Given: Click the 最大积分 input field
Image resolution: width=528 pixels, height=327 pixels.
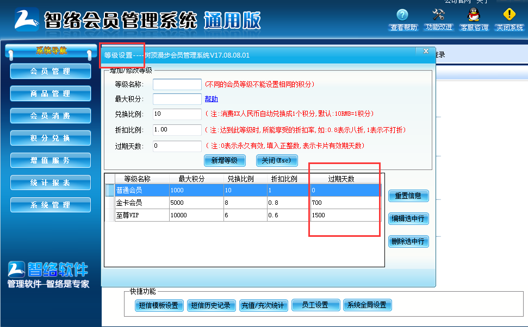Looking at the screenshot, I should tap(177, 99).
